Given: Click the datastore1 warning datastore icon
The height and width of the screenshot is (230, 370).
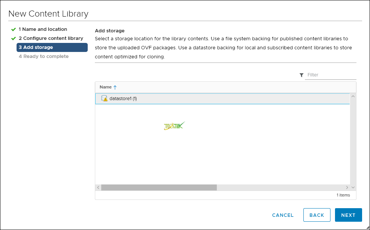Looking at the screenshot, I should click(104, 99).
